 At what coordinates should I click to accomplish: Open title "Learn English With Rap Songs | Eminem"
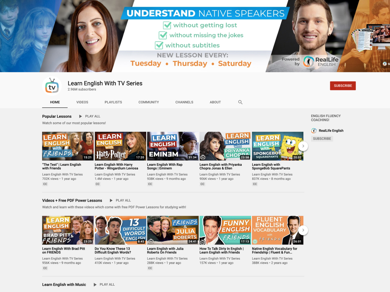tap(165, 166)
